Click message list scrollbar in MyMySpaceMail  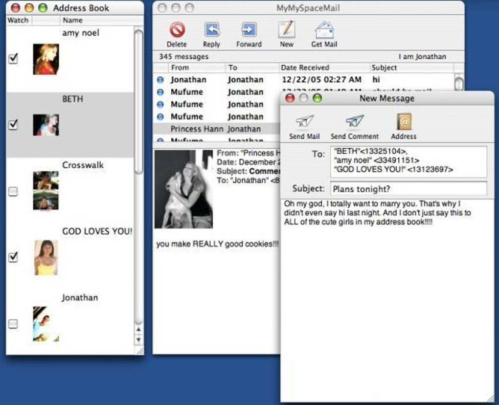pyautogui.click(x=459, y=83)
